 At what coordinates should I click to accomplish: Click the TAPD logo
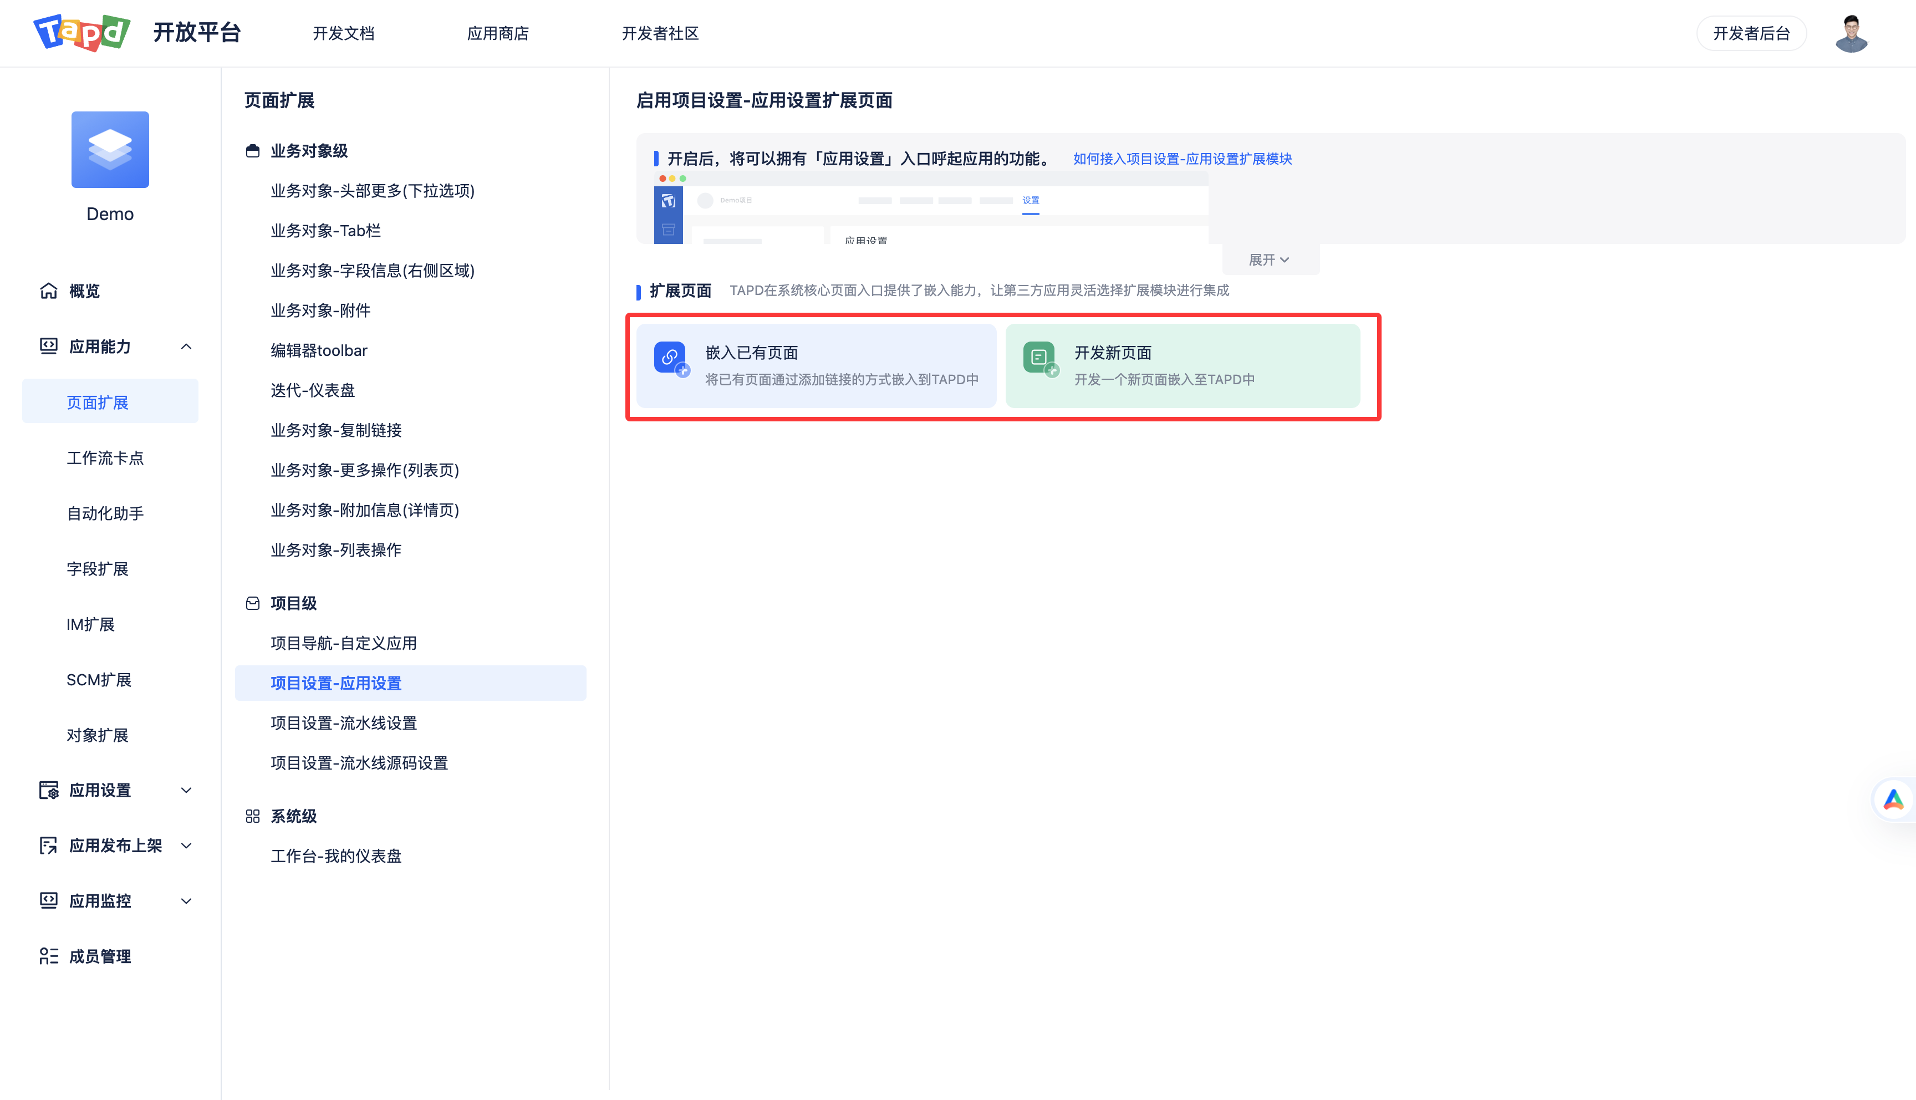(81, 33)
